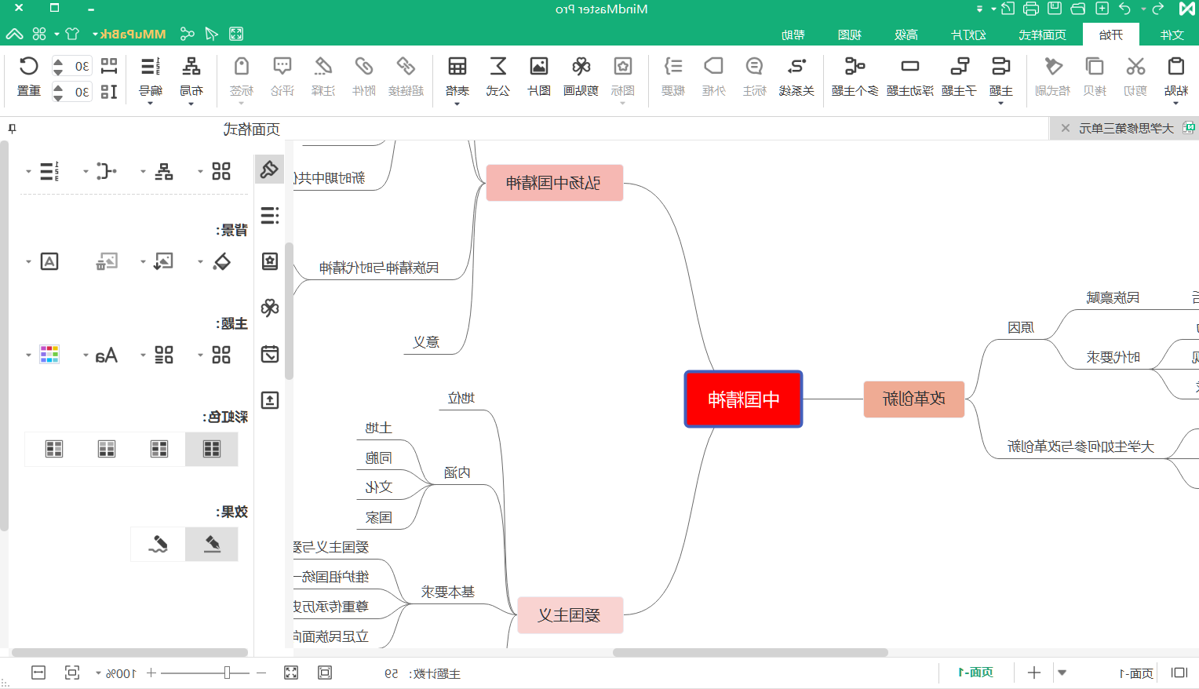Open the outline list panel icon in sidebar
This screenshot has width=1199, height=689.
(270, 215)
